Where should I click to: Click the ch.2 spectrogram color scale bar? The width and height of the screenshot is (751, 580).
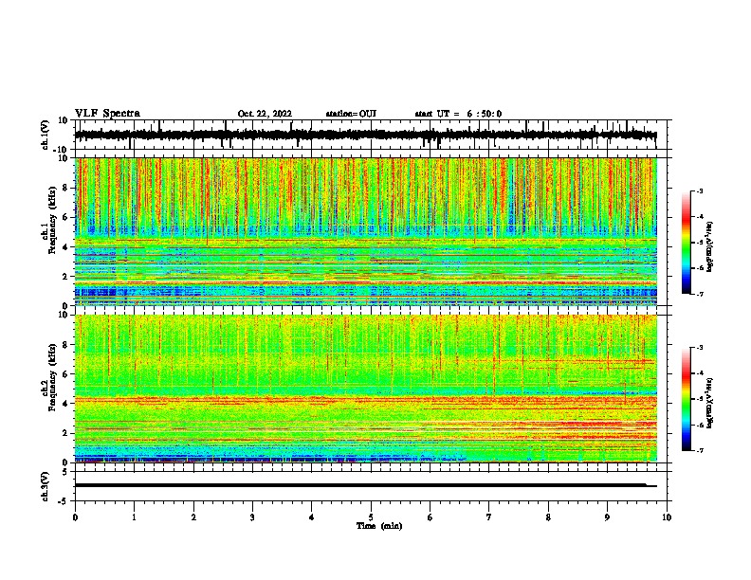tap(687, 399)
